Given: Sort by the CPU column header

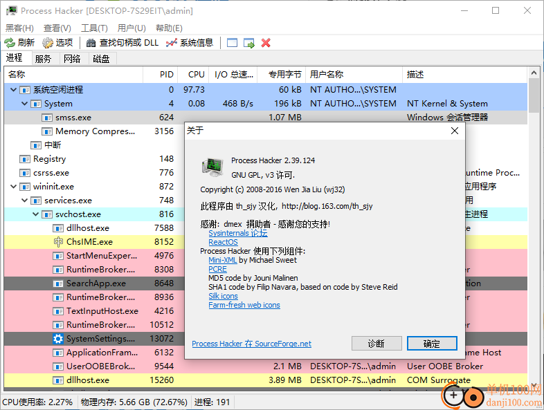Looking at the screenshot, I should point(194,75).
